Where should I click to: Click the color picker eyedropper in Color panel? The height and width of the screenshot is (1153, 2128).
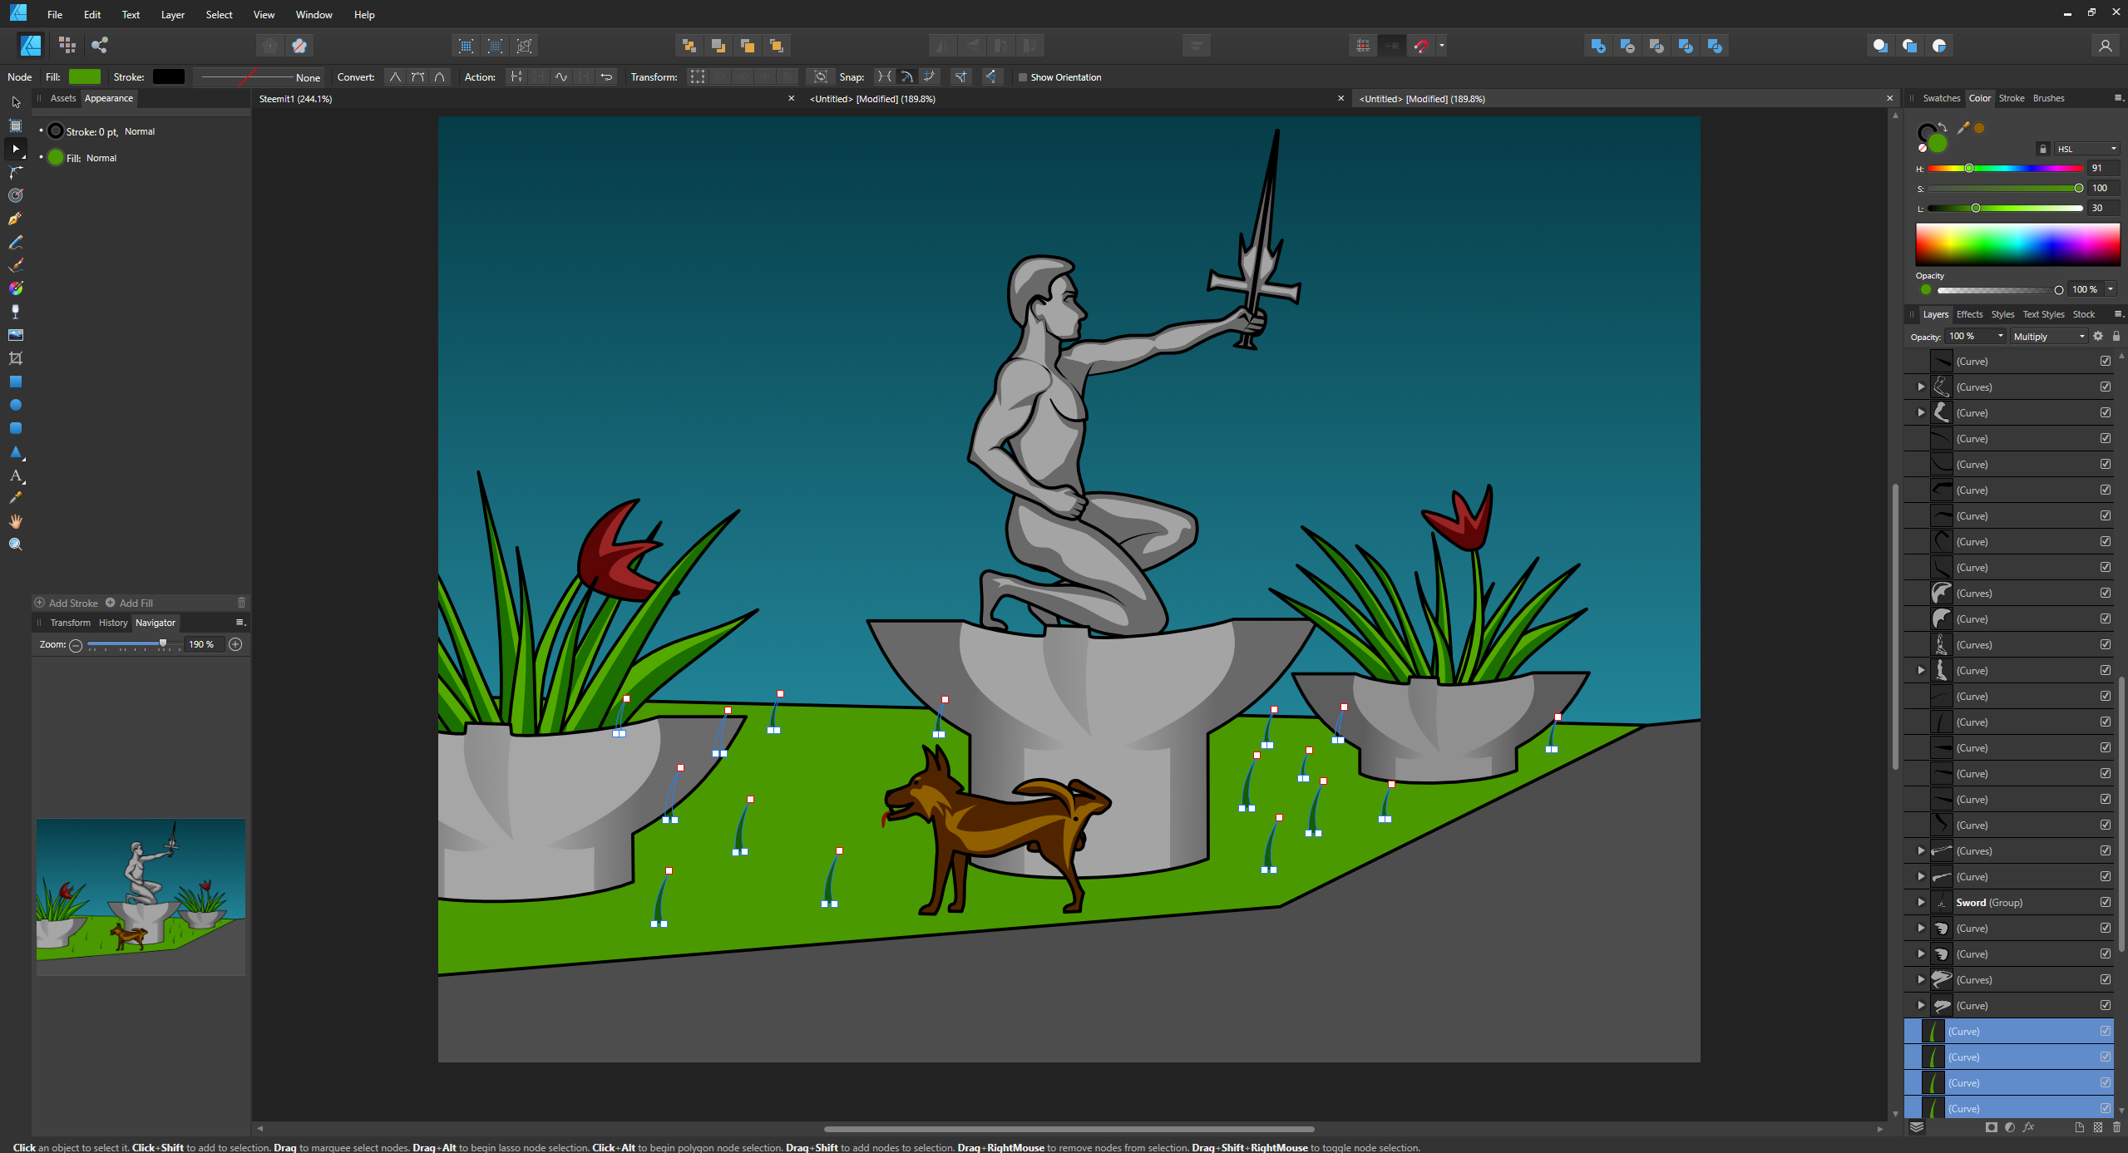tap(1963, 128)
